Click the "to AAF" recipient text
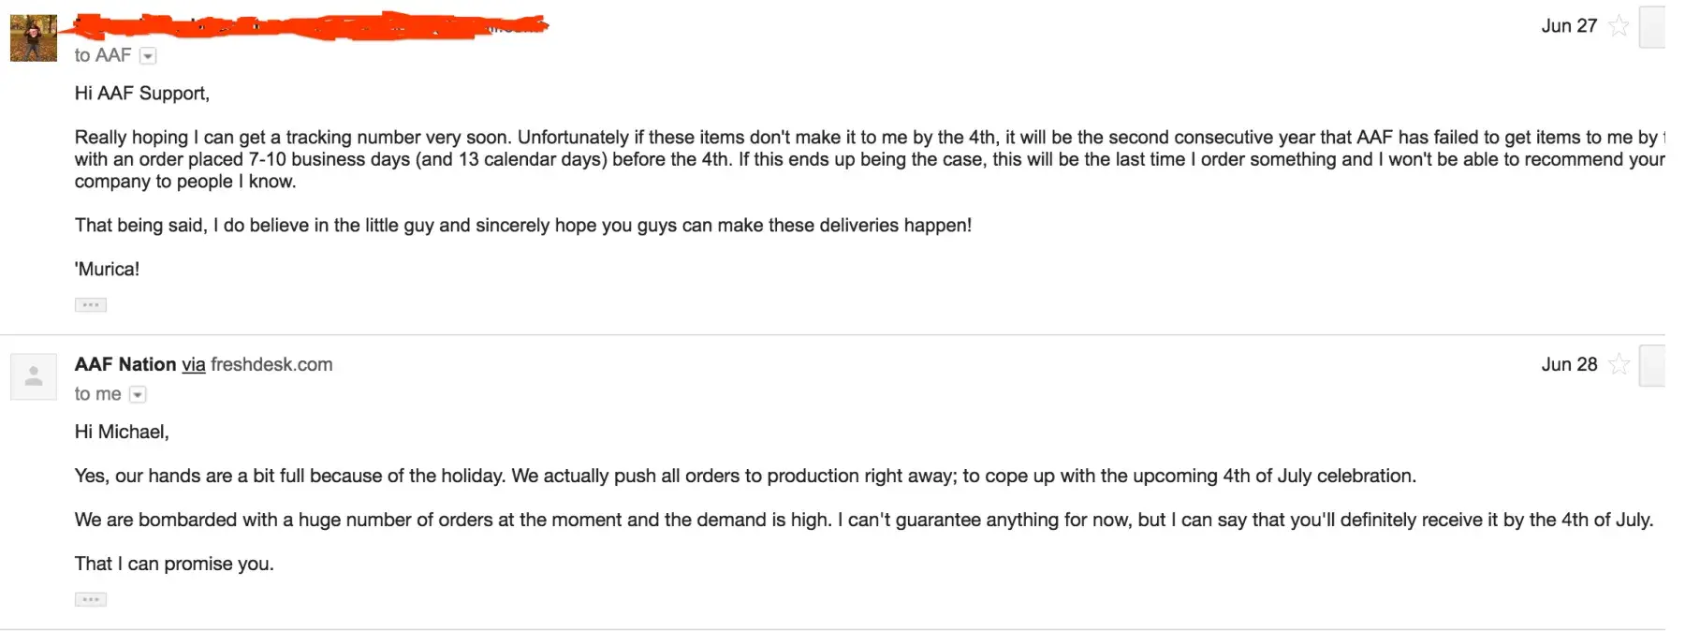Screen dimensions: 1685x631 tap(103, 56)
